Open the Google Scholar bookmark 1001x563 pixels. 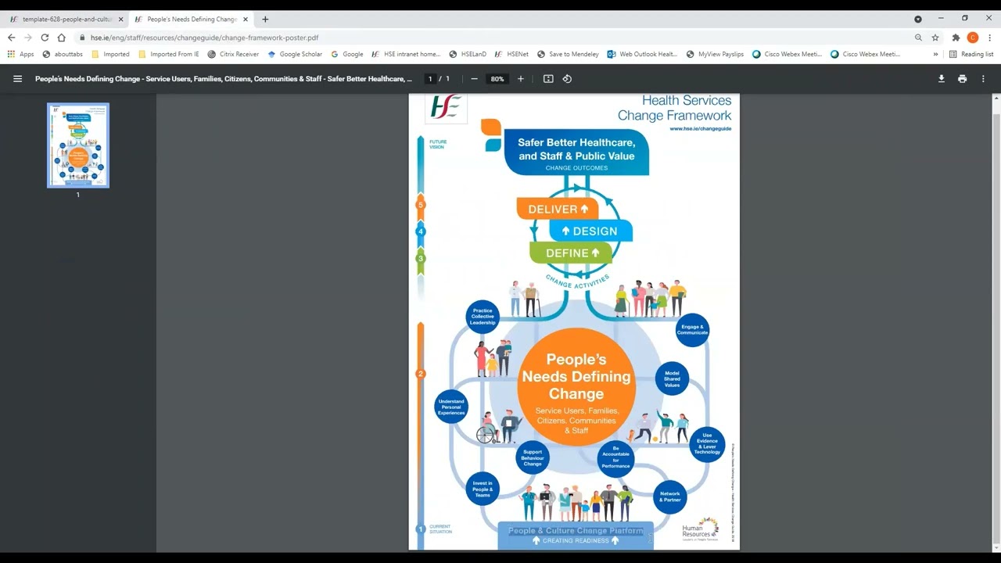[x=295, y=54]
